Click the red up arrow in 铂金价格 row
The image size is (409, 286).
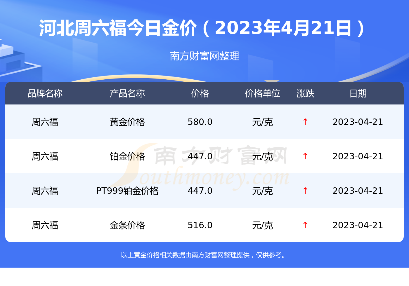(305, 156)
